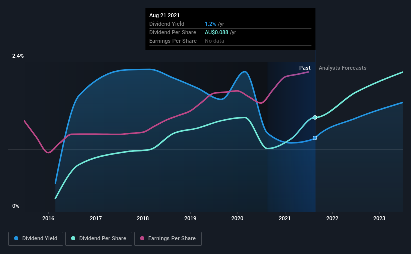Click the blue Dividend Yield data point marker
The width and height of the screenshot is (411, 254).
click(315, 138)
